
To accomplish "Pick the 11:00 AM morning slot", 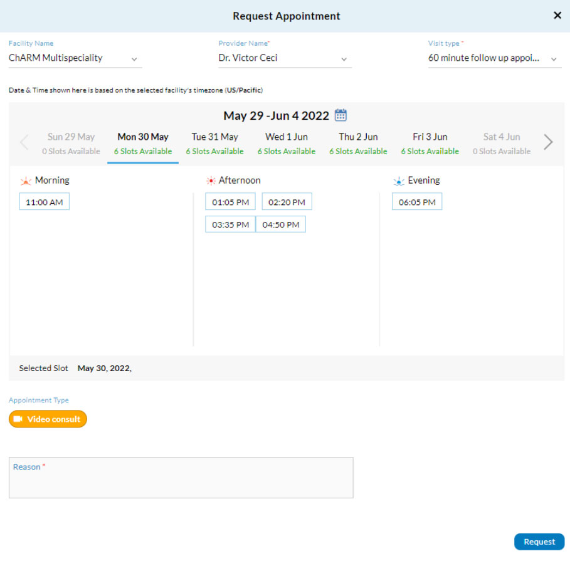I will (45, 202).
